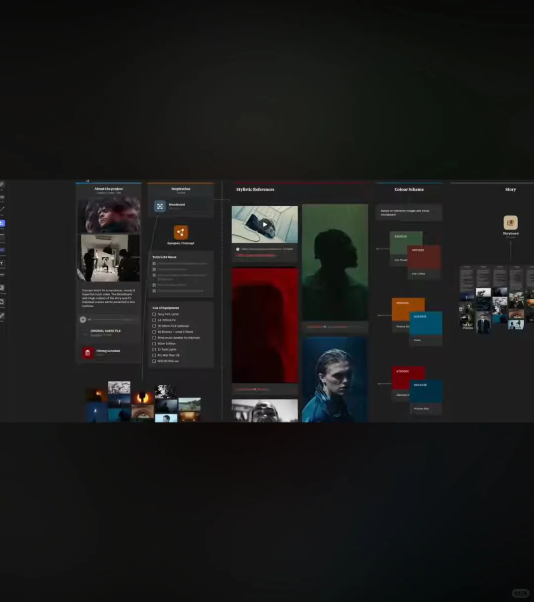This screenshot has height=602, width=534.
Task: Select the orange Chelsea Gem swatch
Action: 408,310
